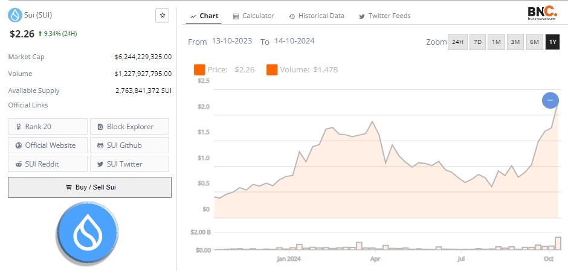Screen dimensions: 568x271
Task: Toggle the Volume legend orange swatch
Action: (x=272, y=70)
